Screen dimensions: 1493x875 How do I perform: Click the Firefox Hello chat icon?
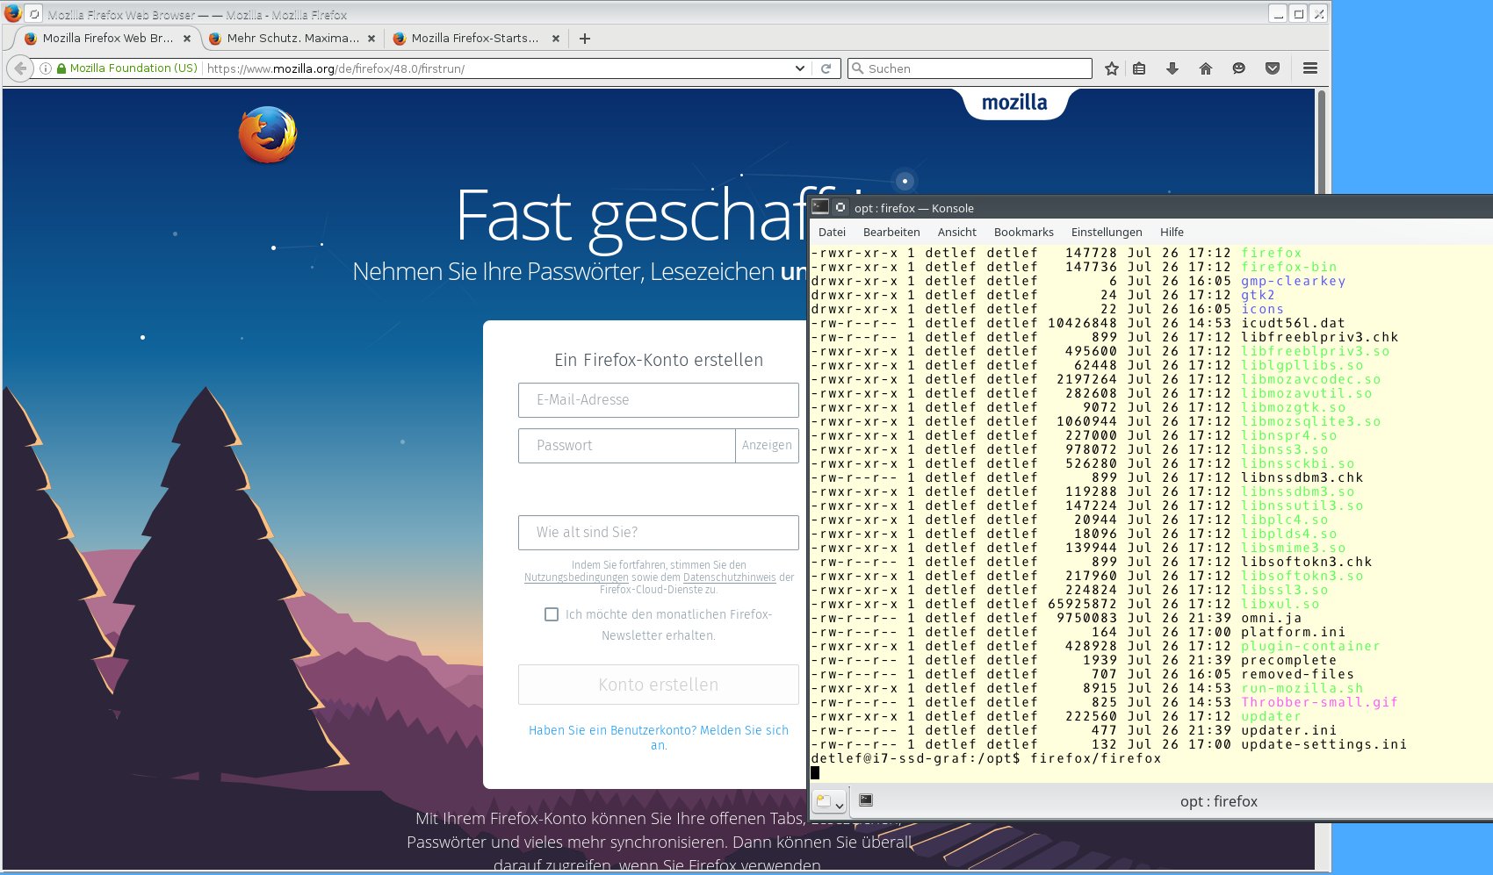click(x=1238, y=68)
